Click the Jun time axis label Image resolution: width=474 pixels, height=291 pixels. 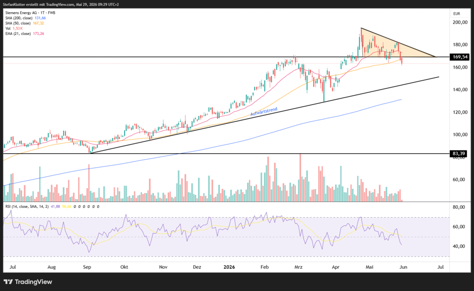tap(403, 267)
